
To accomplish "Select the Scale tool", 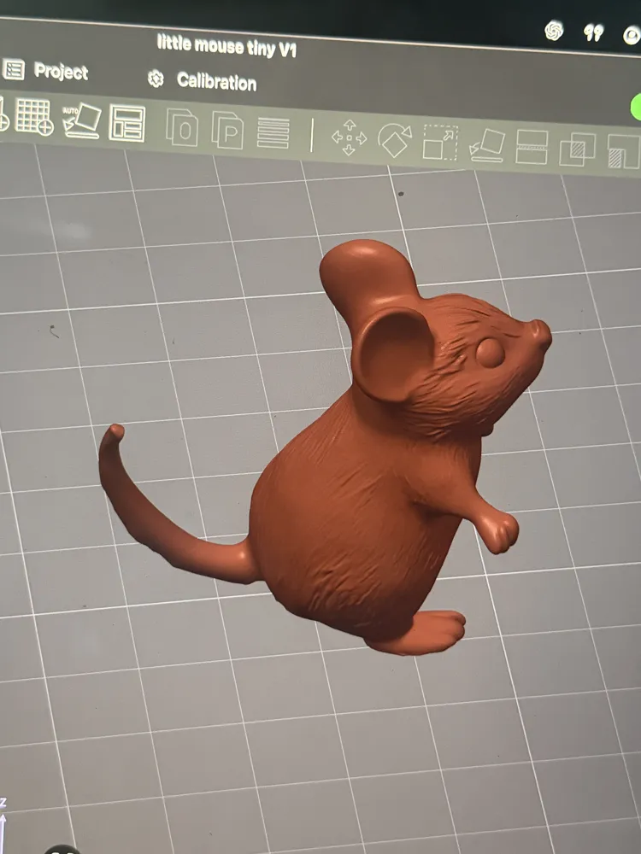I will 440,143.
